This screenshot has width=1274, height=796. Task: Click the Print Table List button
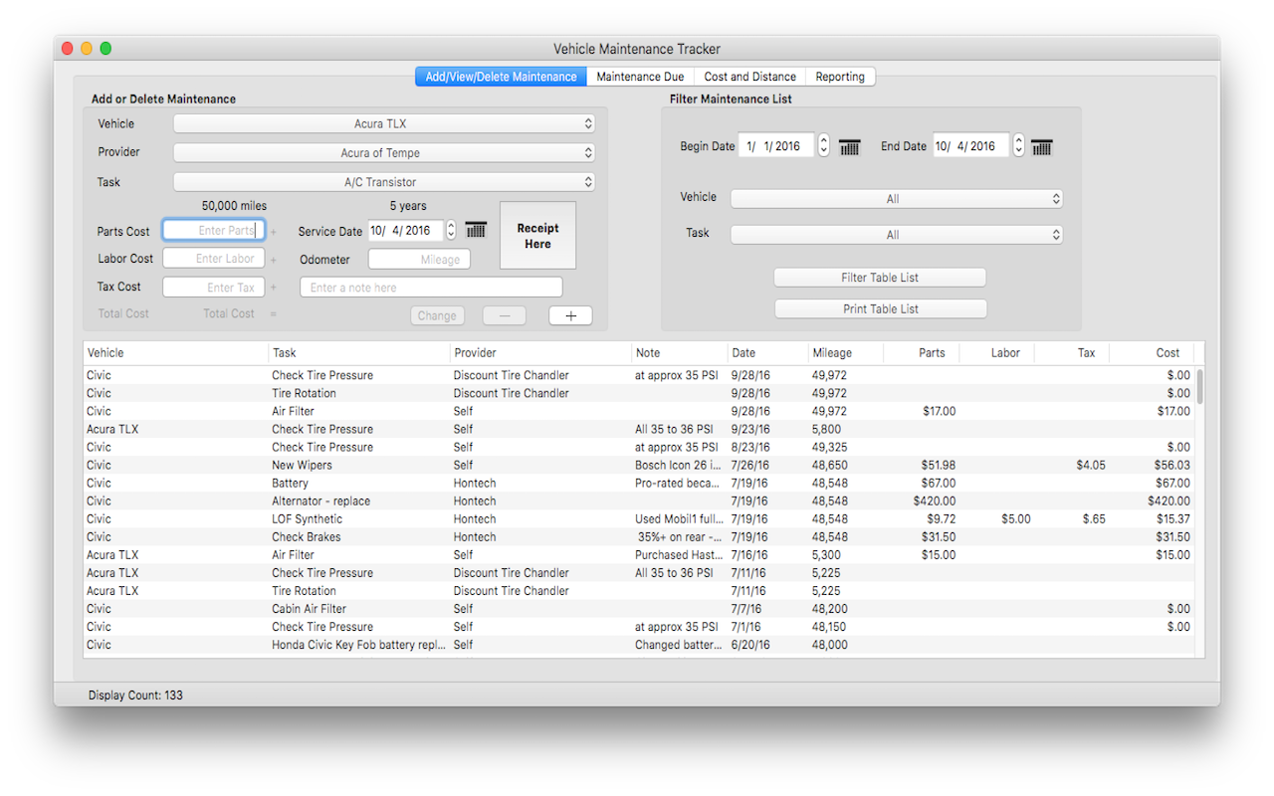tap(880, 308)
